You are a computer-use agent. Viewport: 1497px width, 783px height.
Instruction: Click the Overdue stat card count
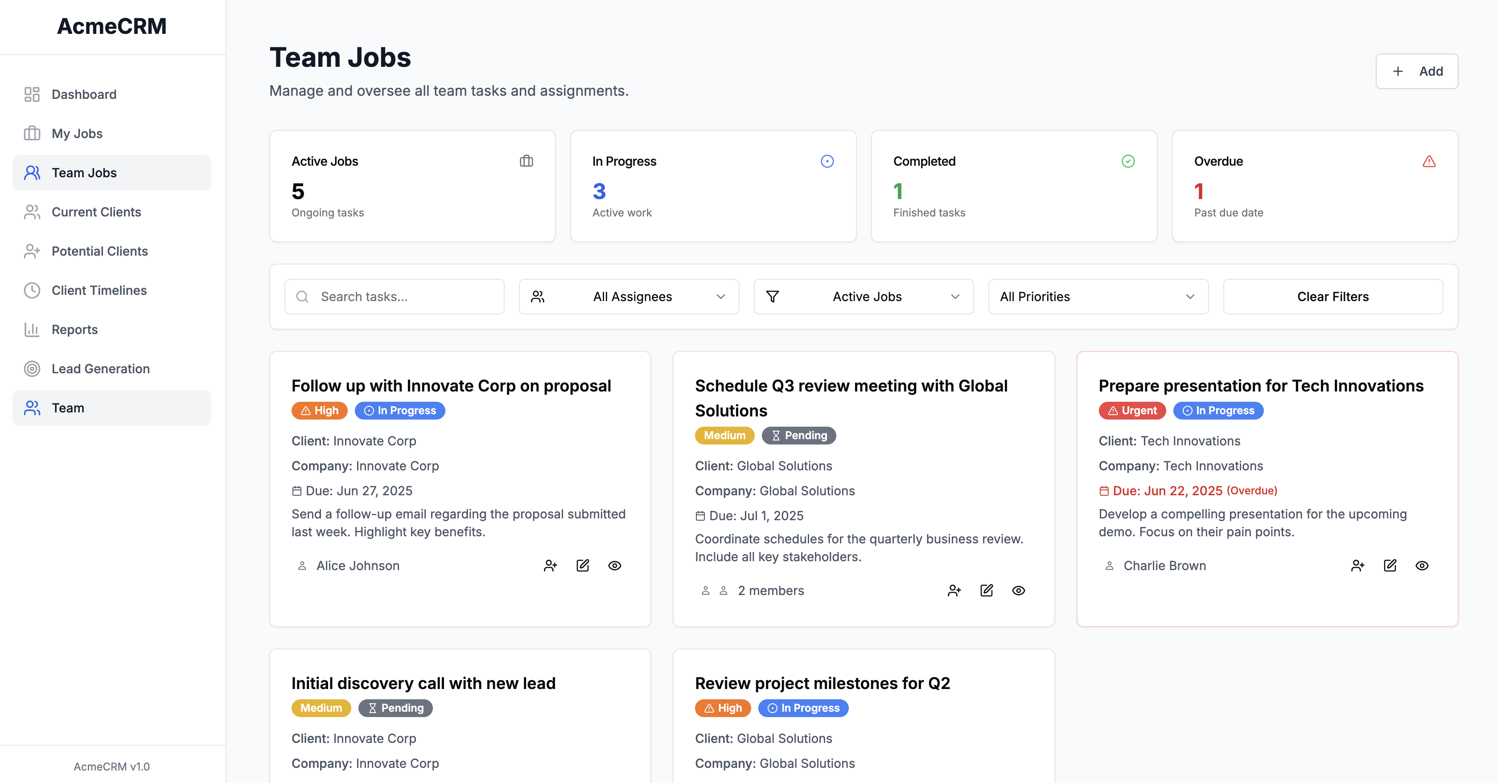[x=1198, y=191]
